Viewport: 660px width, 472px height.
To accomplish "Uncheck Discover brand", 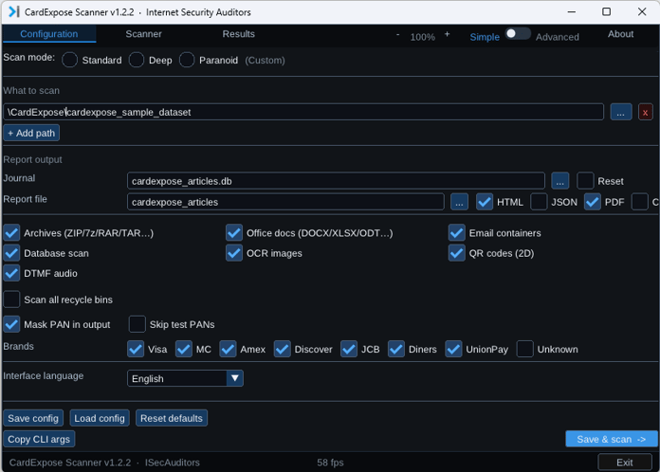I will pyautogui.click(x=282, y=349).
